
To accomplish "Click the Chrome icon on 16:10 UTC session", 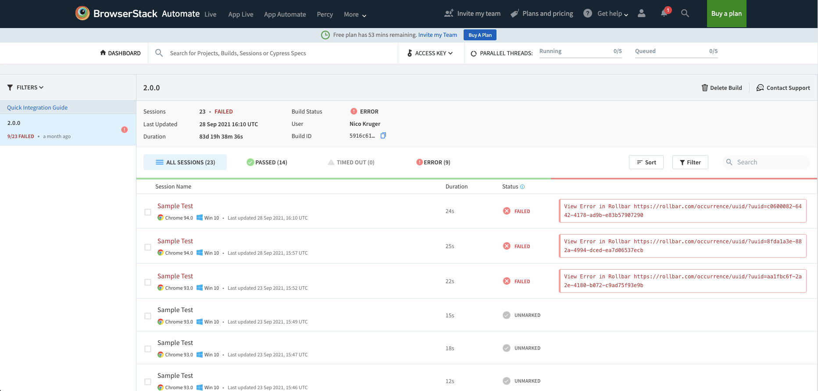I will pos(161,217).
